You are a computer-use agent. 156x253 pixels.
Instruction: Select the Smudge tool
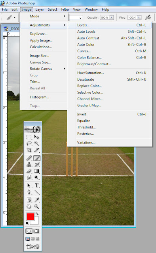pyautogui.click(x=29, y=177)
